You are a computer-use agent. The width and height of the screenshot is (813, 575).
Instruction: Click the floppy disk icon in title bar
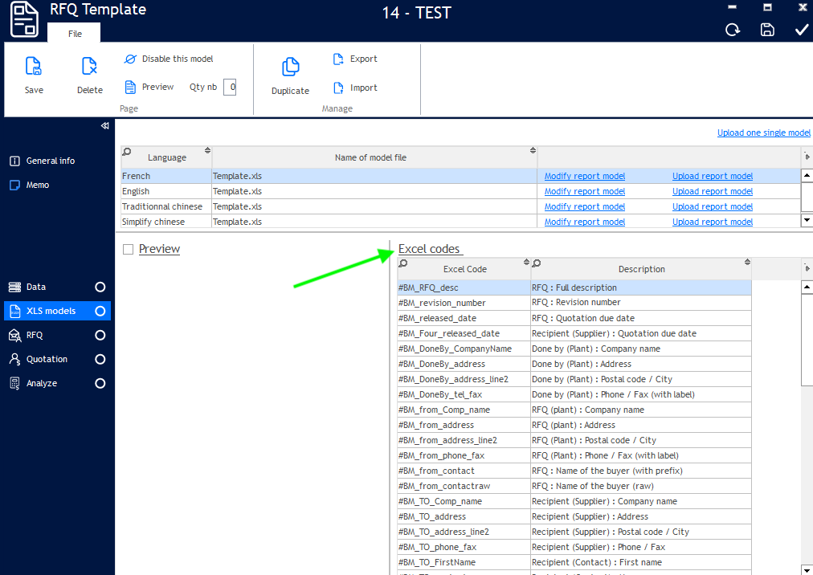(x=767, y=30)
